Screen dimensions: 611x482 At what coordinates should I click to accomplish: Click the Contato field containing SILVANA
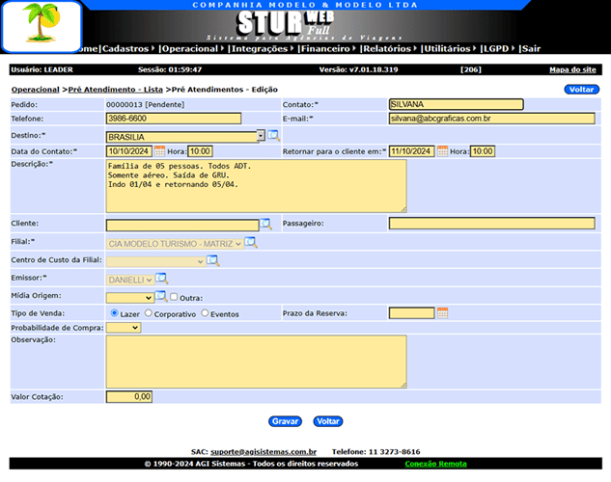point(456,104)
